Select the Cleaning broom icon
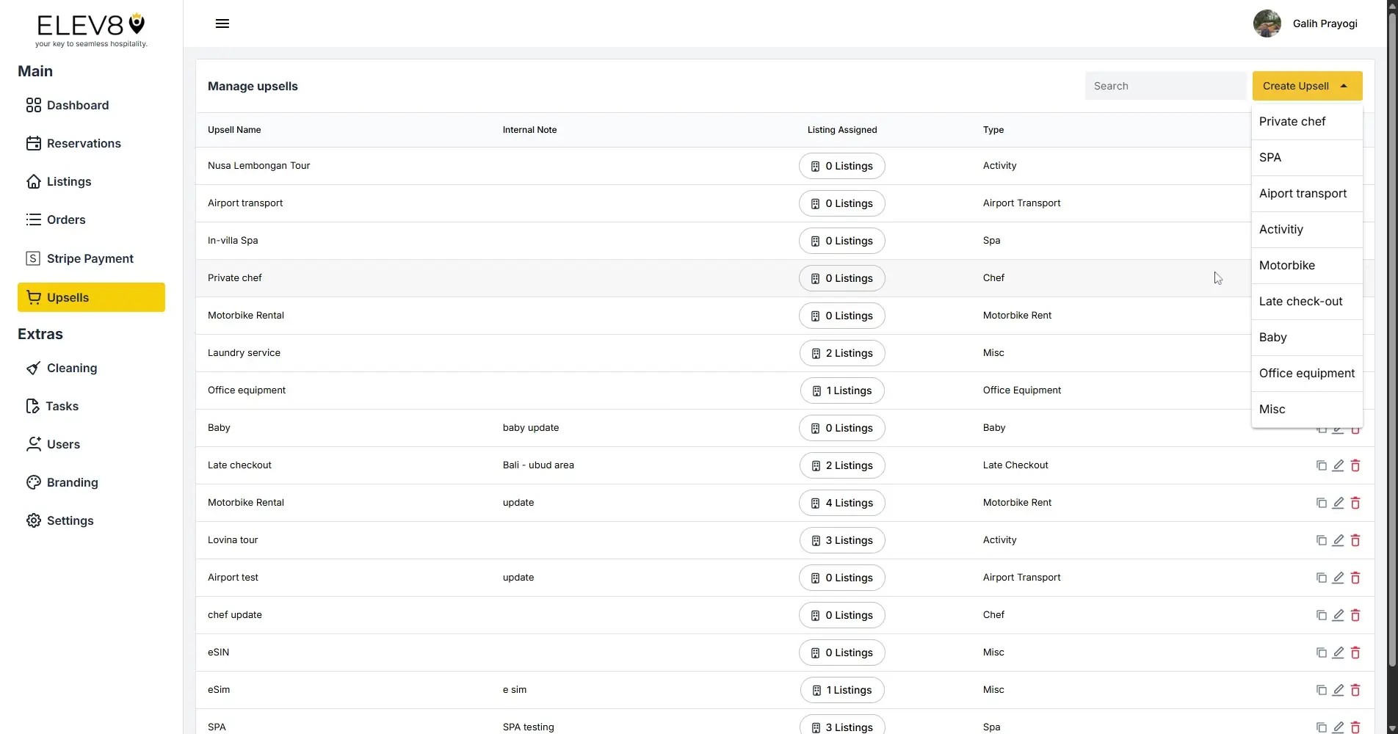 (33, 368)
